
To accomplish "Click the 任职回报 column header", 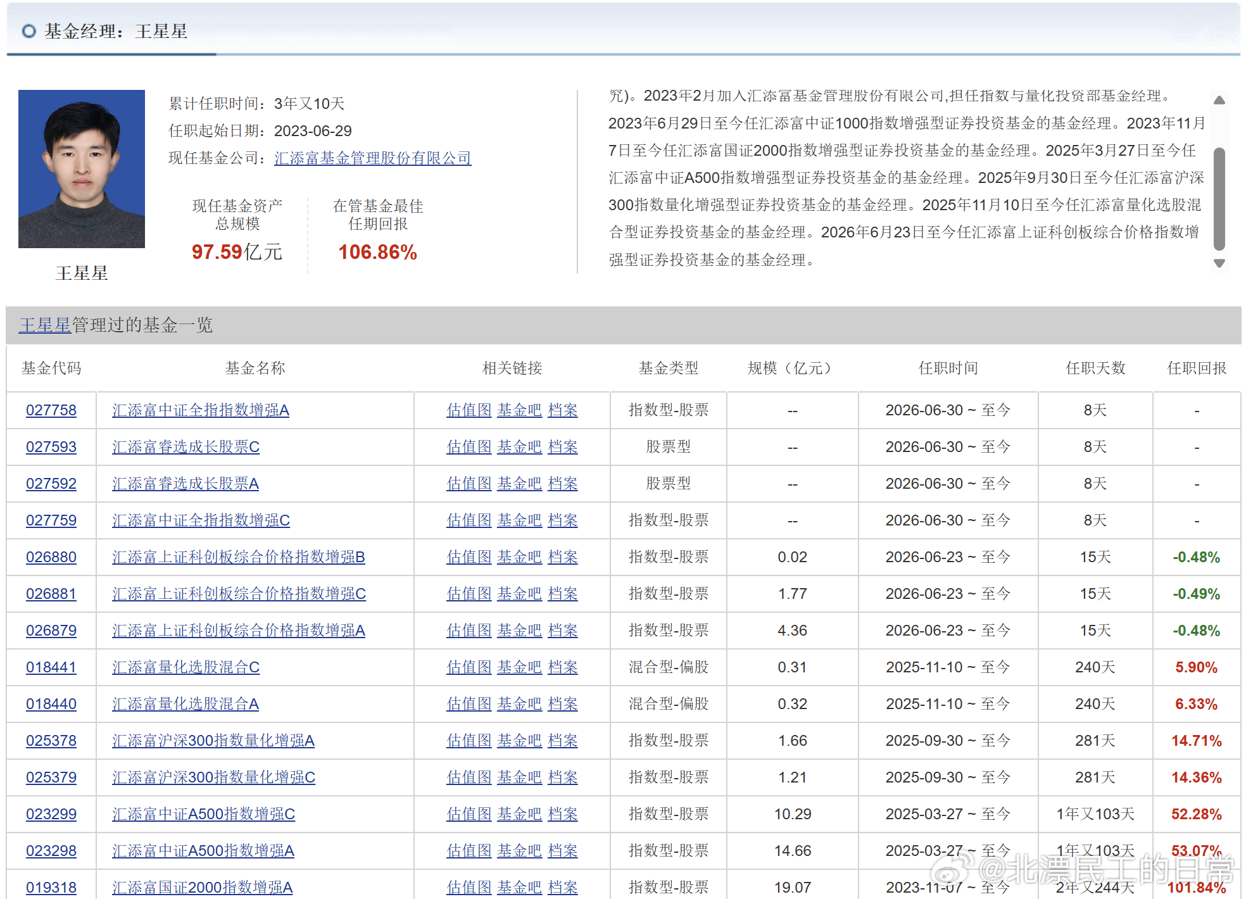I will 1197,368.
